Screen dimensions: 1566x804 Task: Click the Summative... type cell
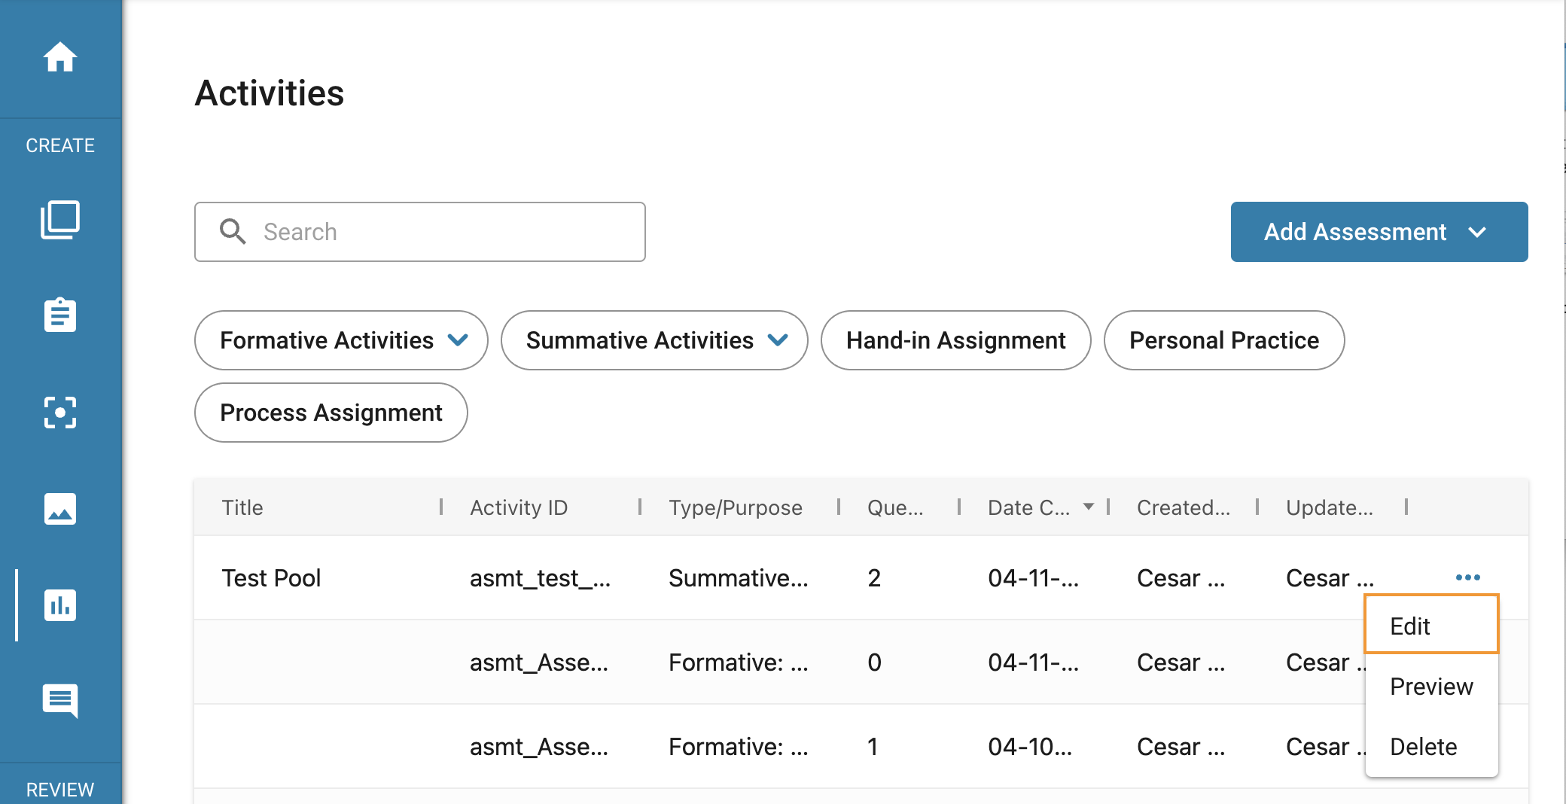[739, 577]
